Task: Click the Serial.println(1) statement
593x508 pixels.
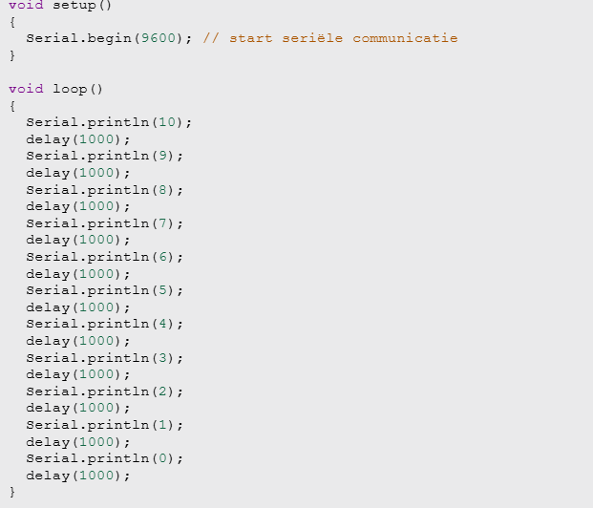Action: (104, 425)
